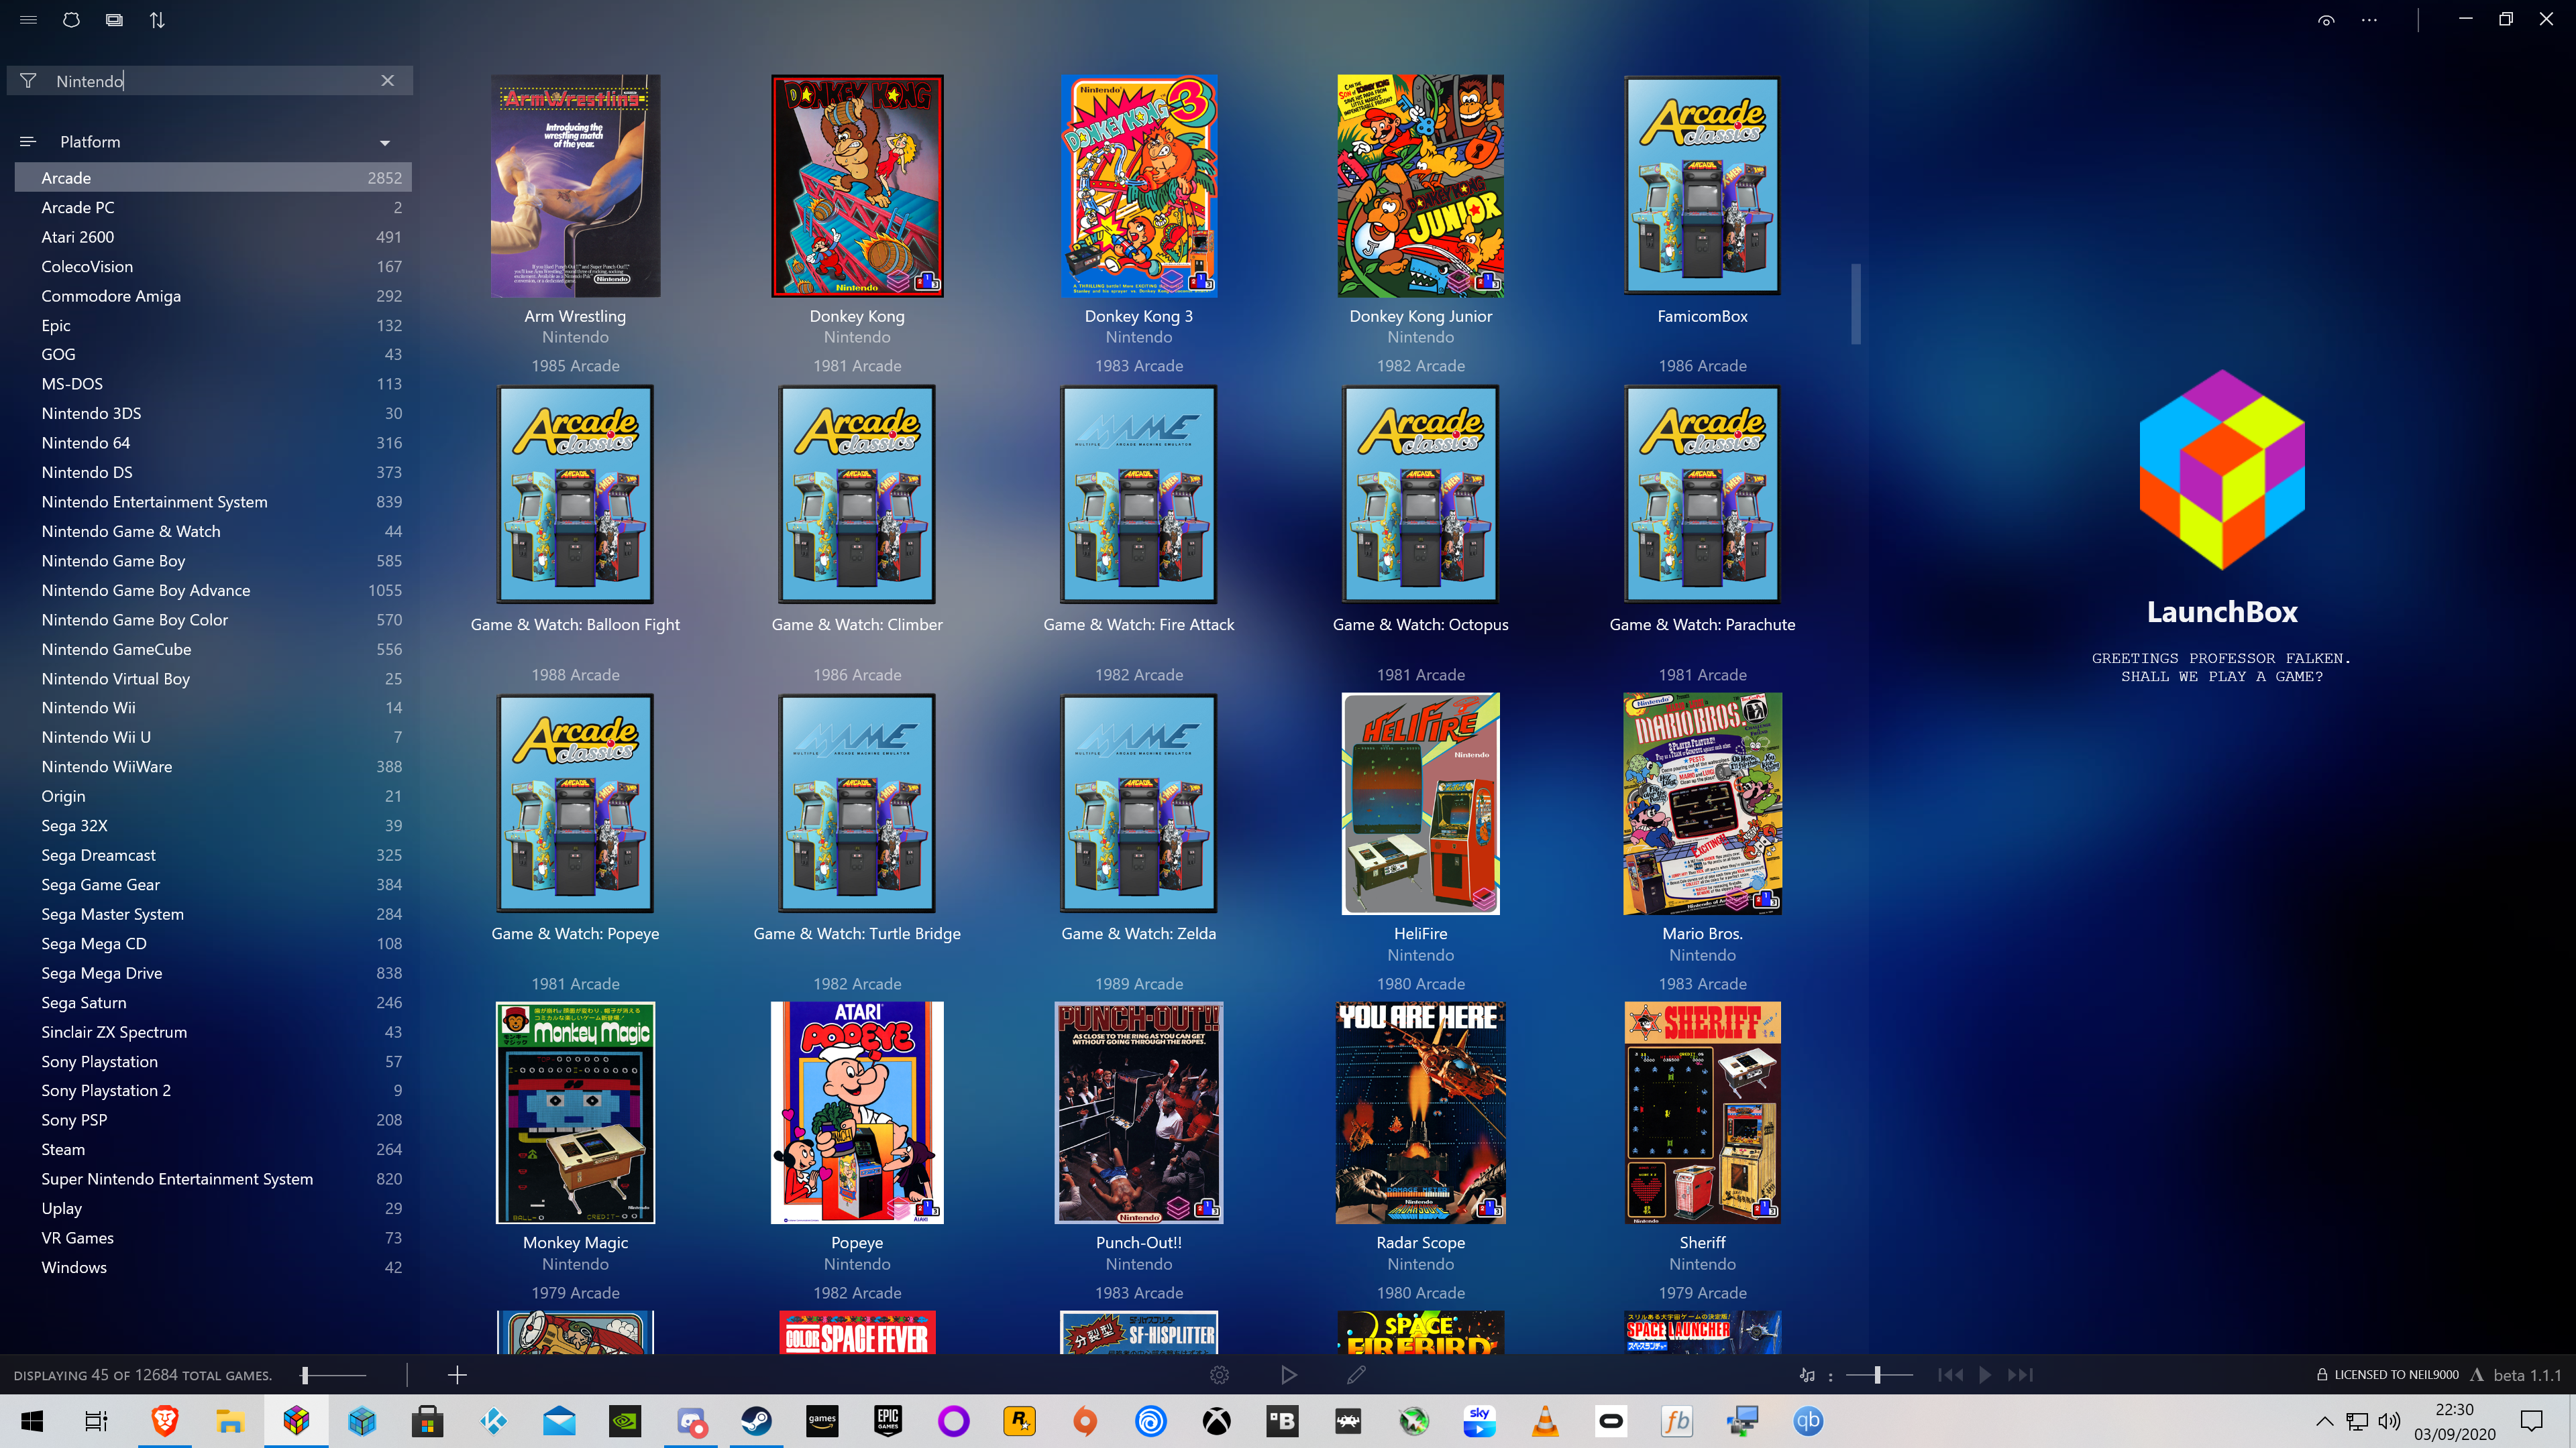
Task: Open Xbox app from taskbar
Action: (1217, 1421)
